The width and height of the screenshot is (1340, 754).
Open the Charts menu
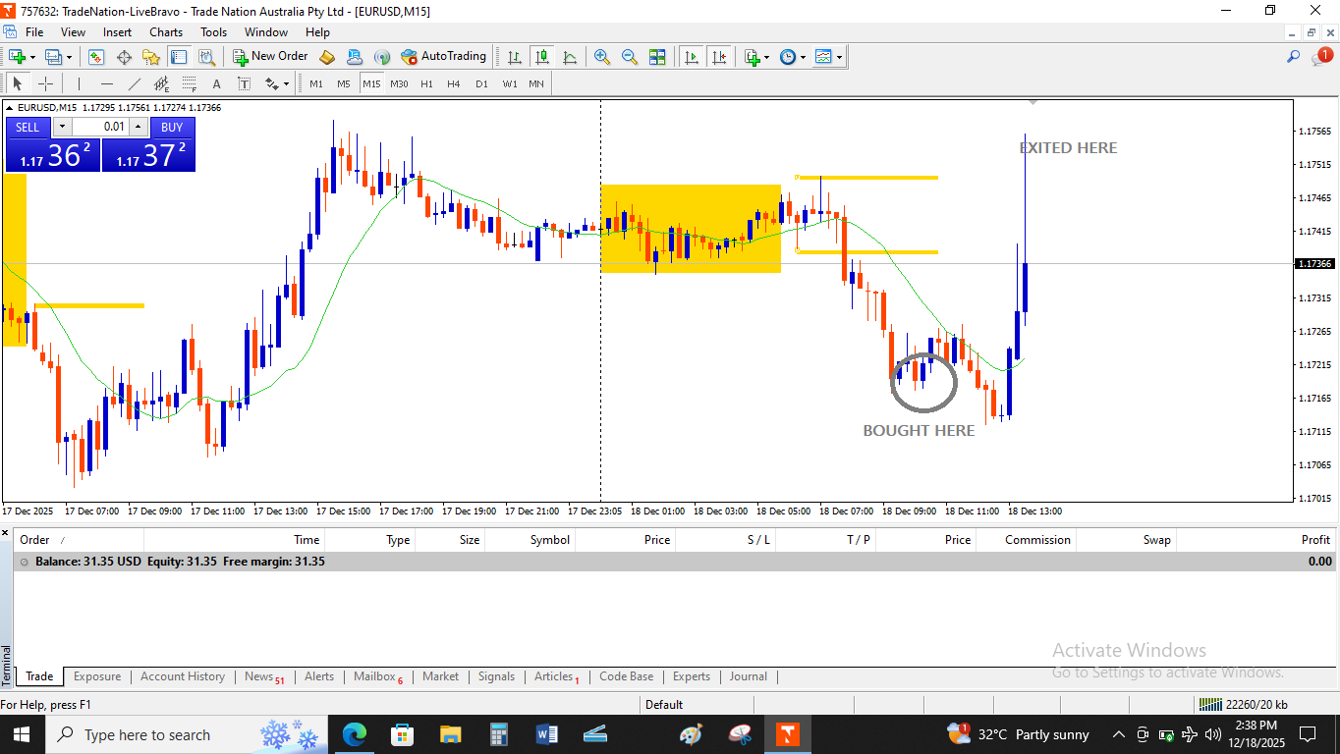tap(166, 32)
